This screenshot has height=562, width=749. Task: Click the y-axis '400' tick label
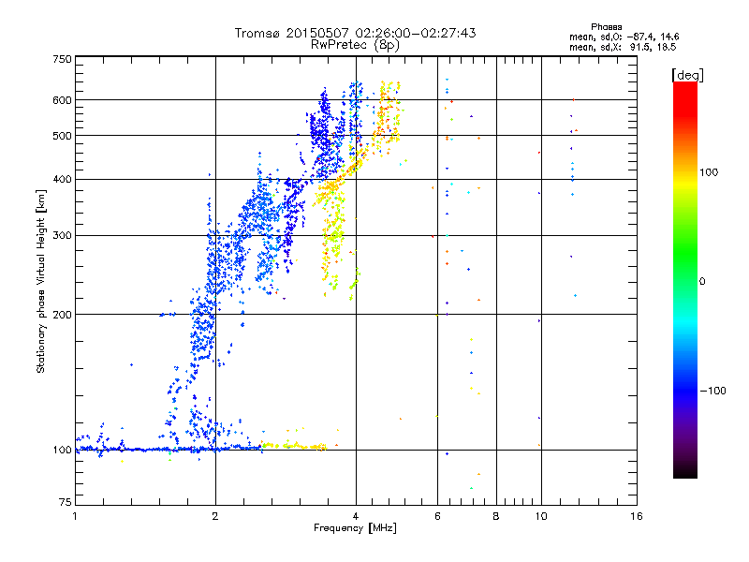click(62, 180)
